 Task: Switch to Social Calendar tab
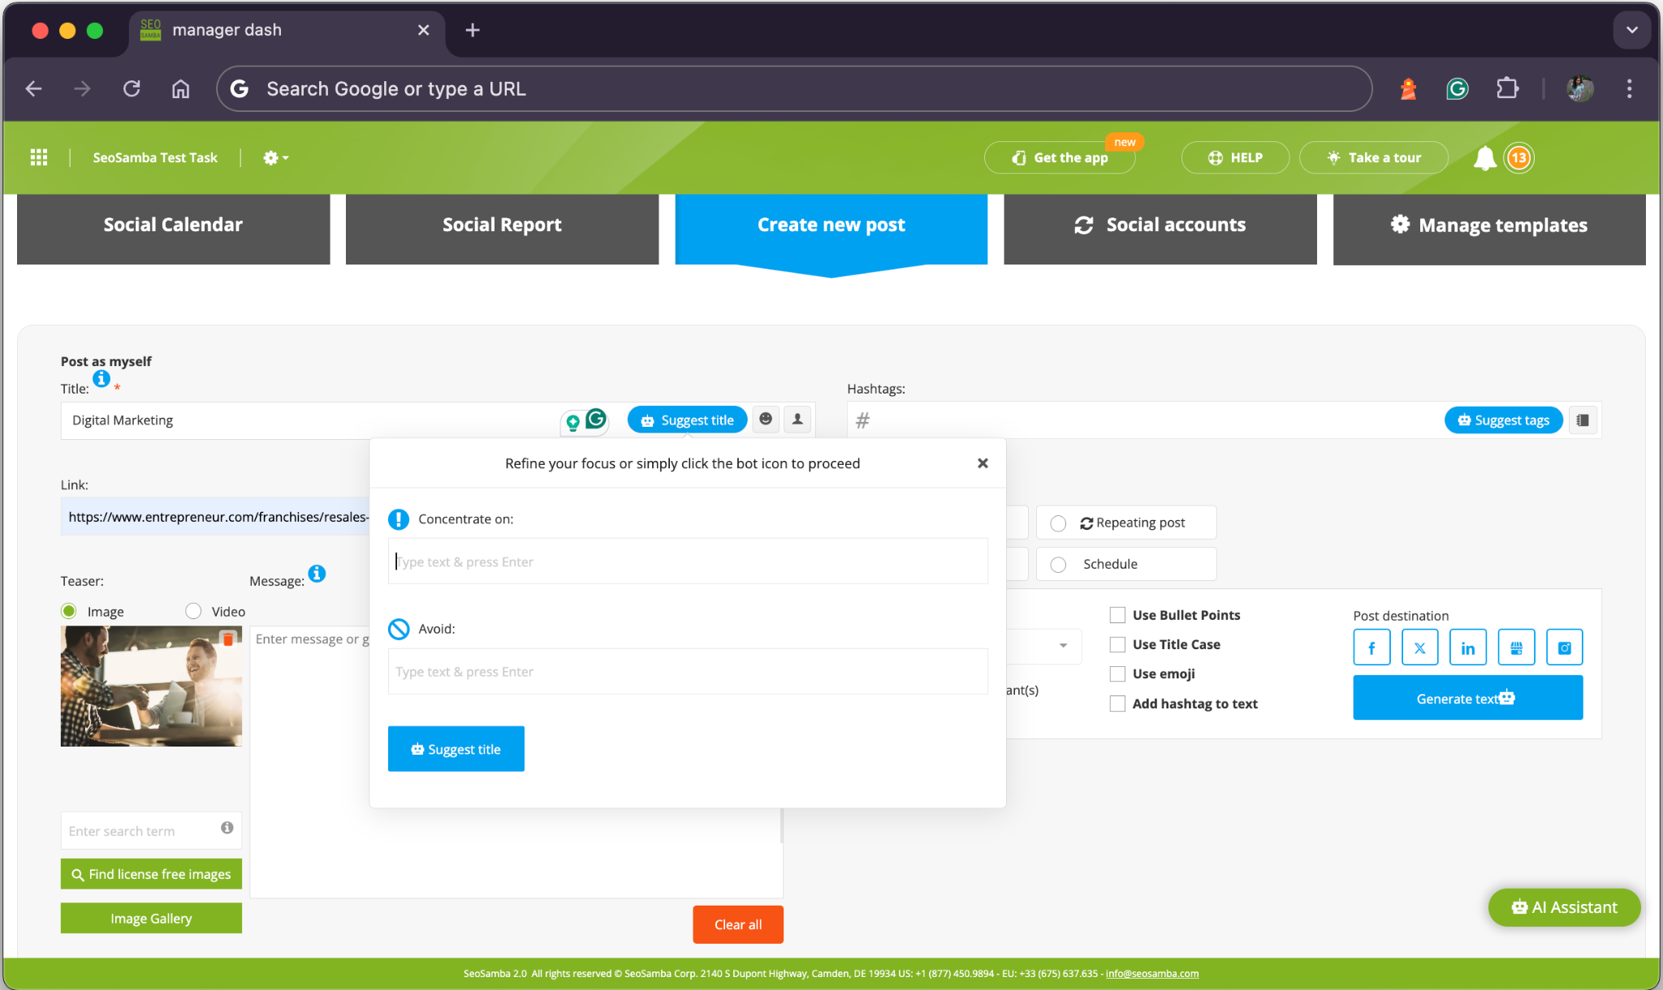[x=172, y=225]
